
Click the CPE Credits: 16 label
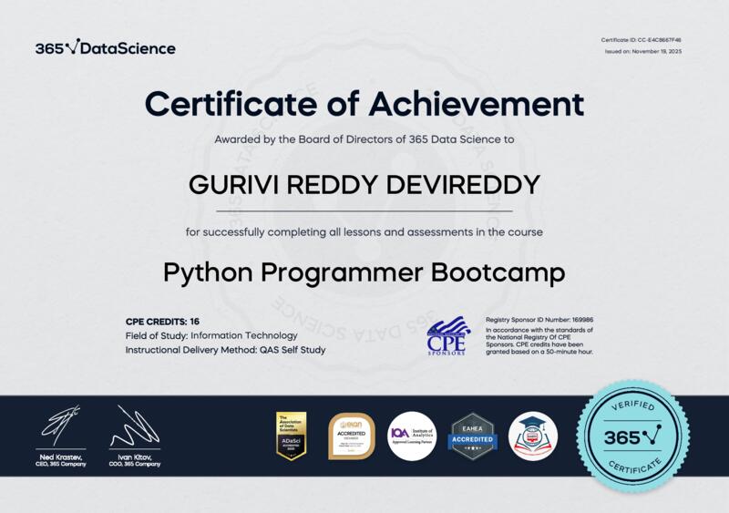pyautogui.click(x=162, y=322)
